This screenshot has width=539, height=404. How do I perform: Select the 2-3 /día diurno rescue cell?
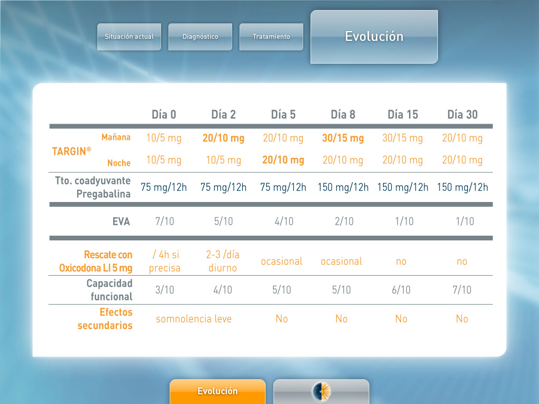(x=223, y=261)
